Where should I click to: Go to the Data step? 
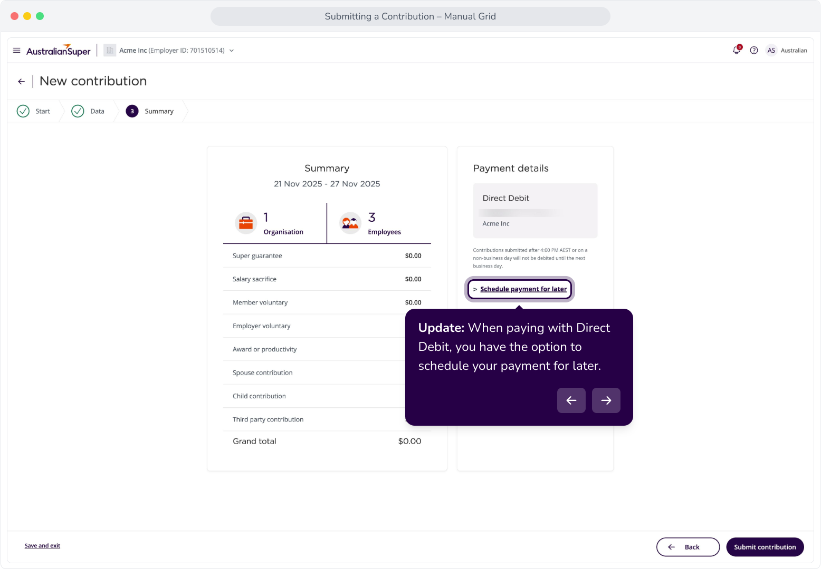[88, 111]
